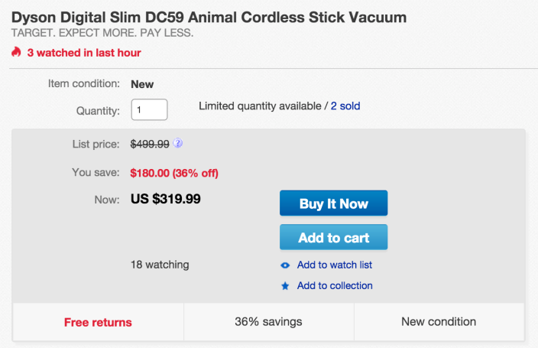Click the eye icon for watch list
Image resolution: width=538 pixels, height=348 pixels.
pyautogui.click(x=285, y=265)
